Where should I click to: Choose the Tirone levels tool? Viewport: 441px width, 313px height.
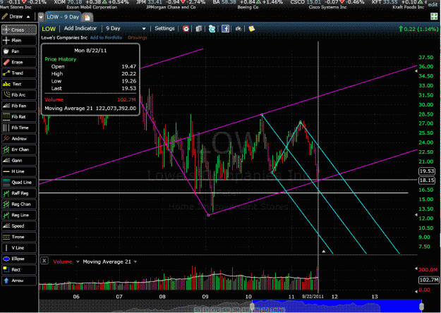[19, 237]
